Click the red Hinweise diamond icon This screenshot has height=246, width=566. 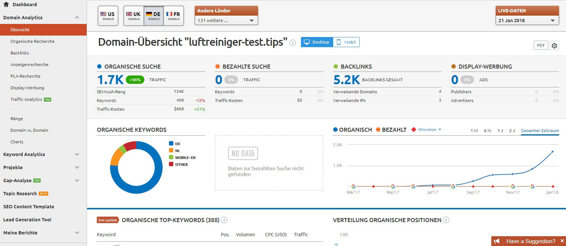click(x=414, y=130)
